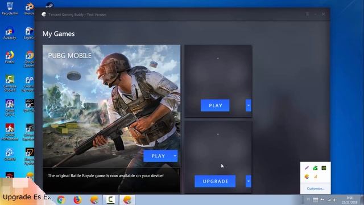The width and height of the screenshot is (364, 205).
Task: Click Tencent Gaming Buddy icon in tray popup
Action: (x=307, y=177)
